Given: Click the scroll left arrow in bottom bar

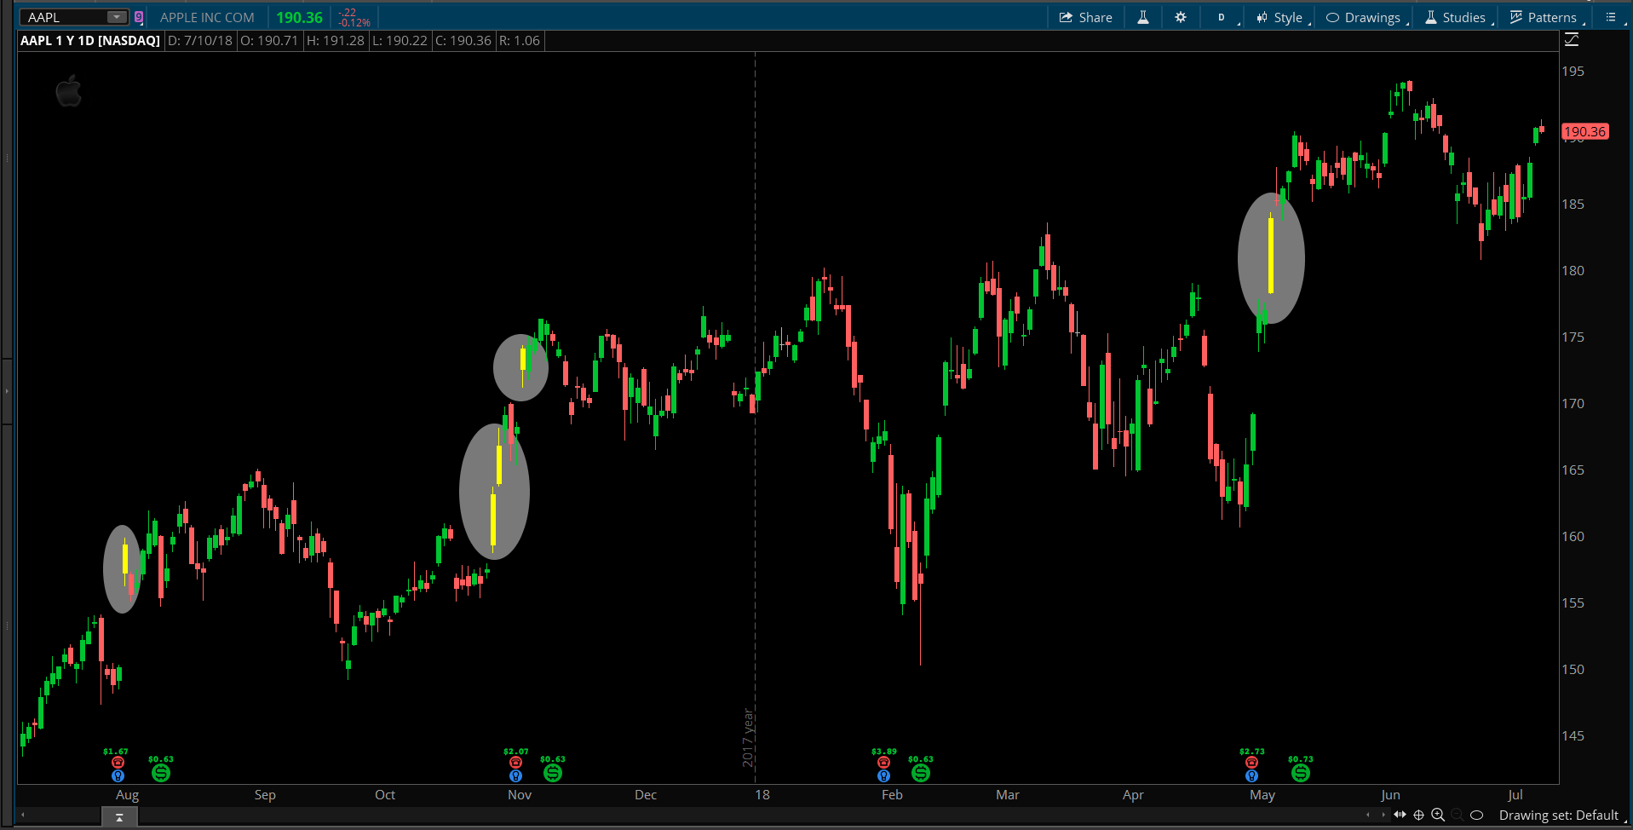Looking at the screenshot, I should tap(1368, 815).
